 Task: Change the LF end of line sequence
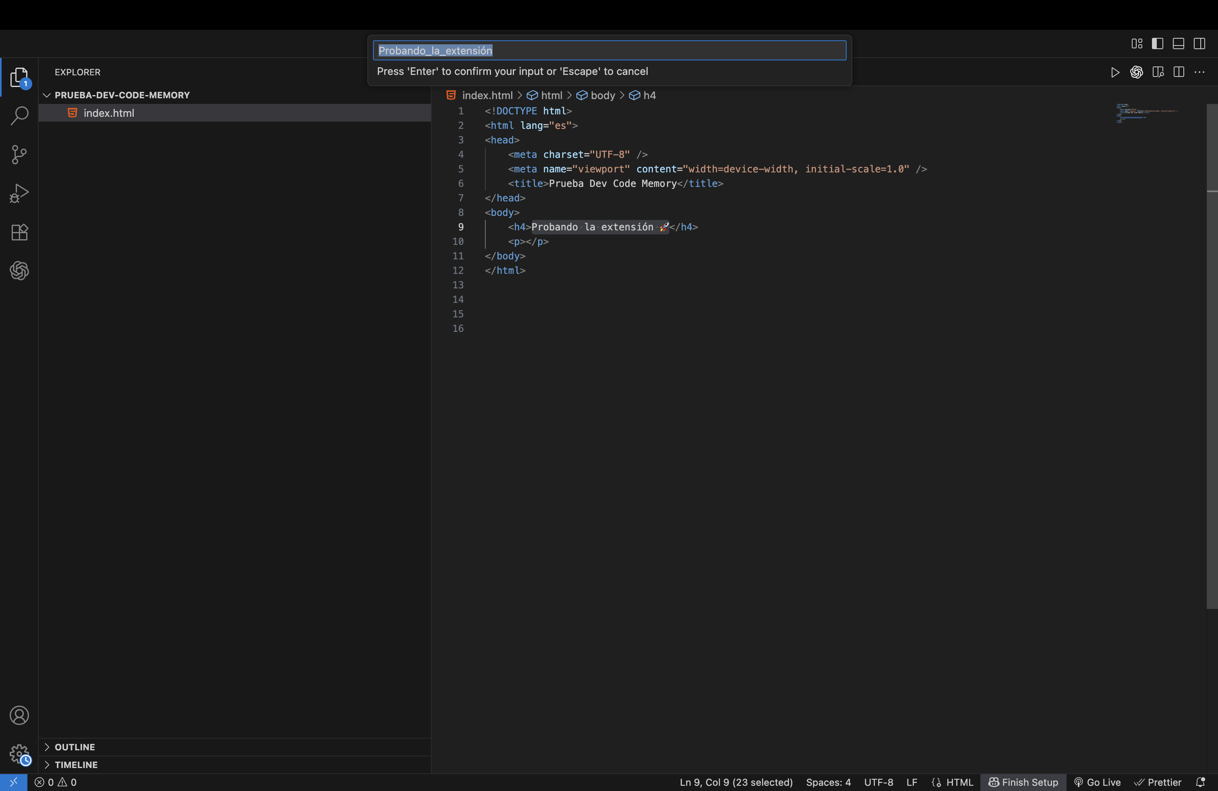911,782
